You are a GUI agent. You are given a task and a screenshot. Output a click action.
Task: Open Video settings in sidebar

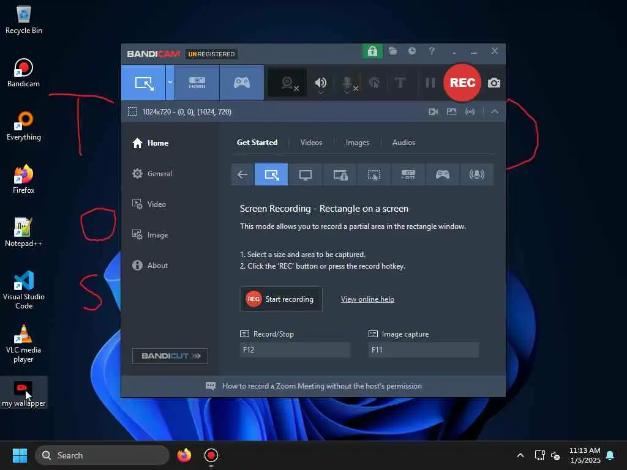coord(149,204)
